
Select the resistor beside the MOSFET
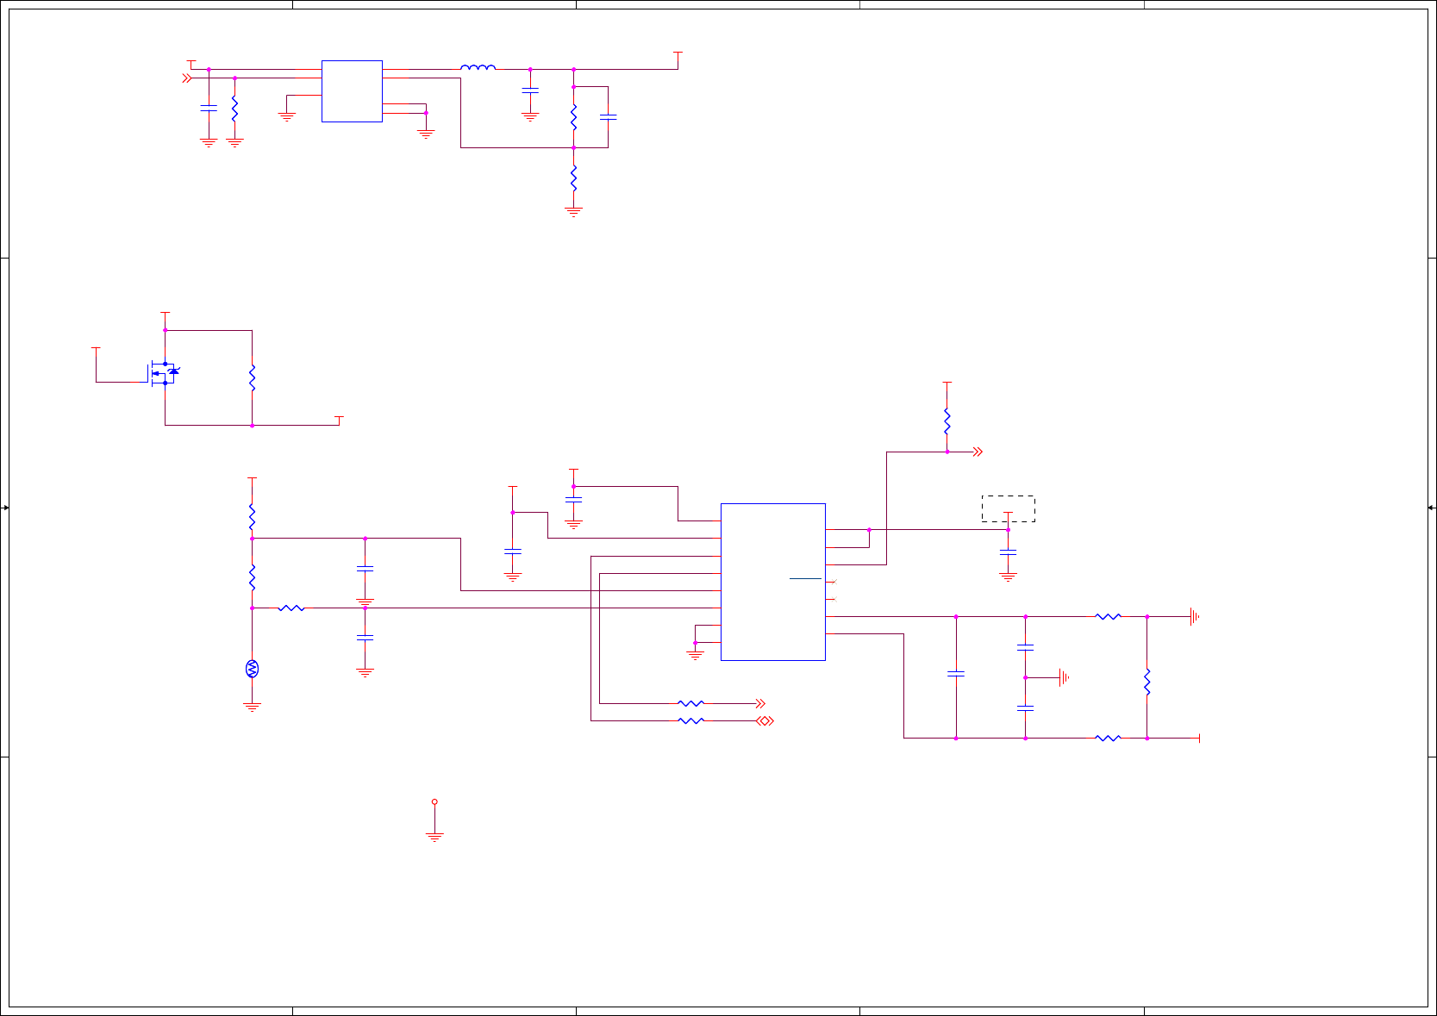[252, 377]
